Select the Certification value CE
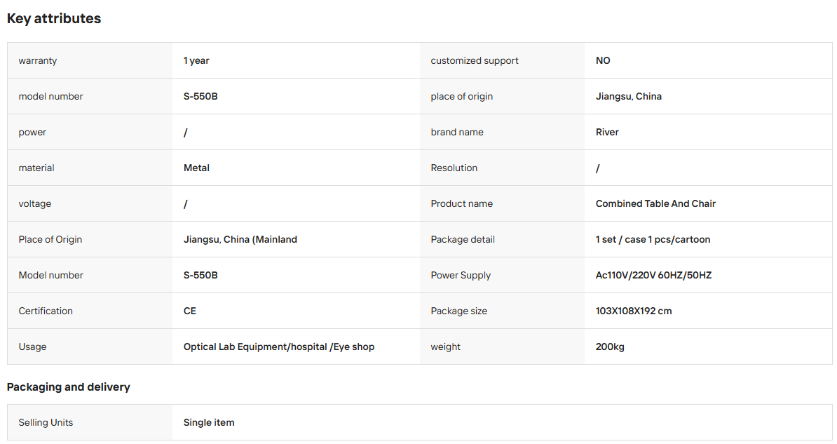 [190, 311]
